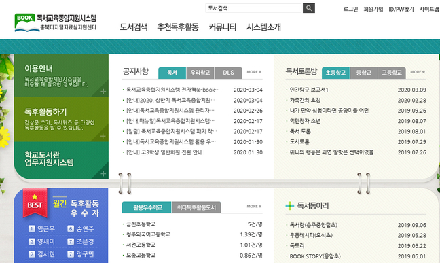Open notice [안내,메뉴얼]독서교육종합지원시스템
Screen dimensions: 440x263
point(170,121)
